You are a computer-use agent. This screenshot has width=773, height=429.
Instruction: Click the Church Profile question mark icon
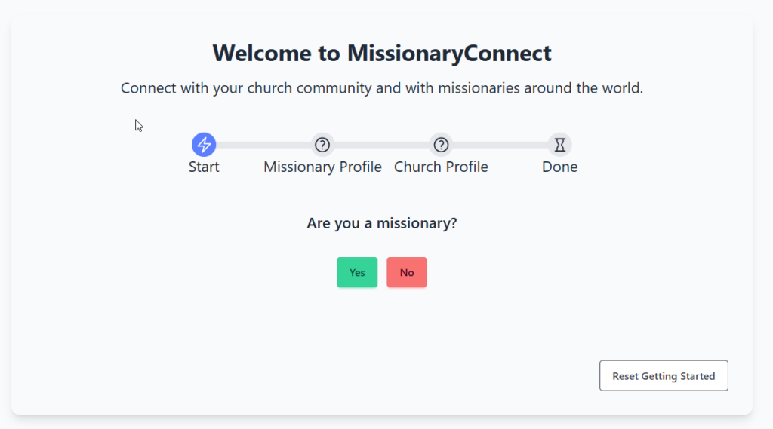[441, 144]
